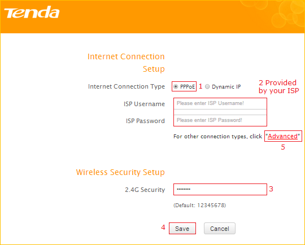Click the Internet Connection Setup heading
The height and width of the screenshot is (245, 305).
126,63
